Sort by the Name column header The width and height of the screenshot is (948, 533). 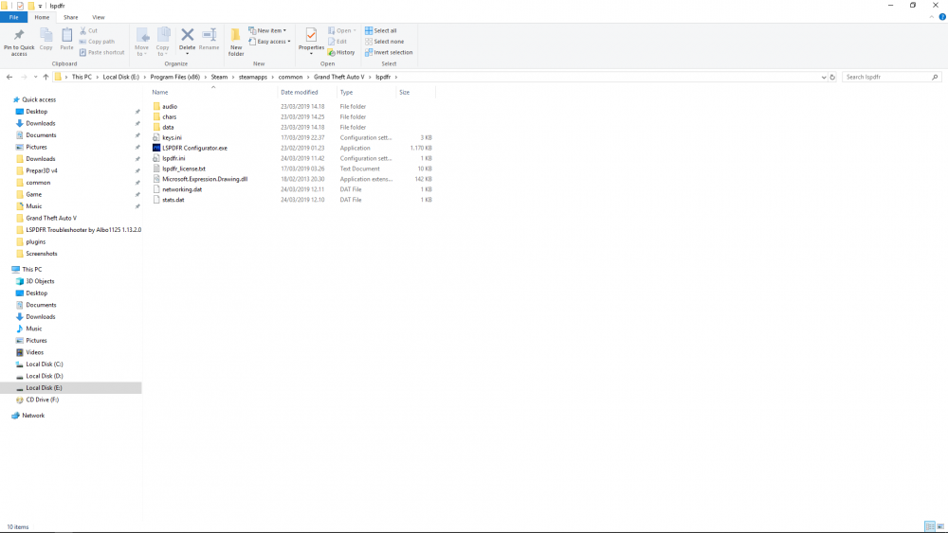point(159,93)
